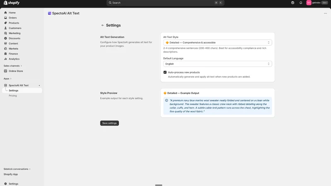
Task: Click the Markets globe icon
Action: click(x=5, y=48)
